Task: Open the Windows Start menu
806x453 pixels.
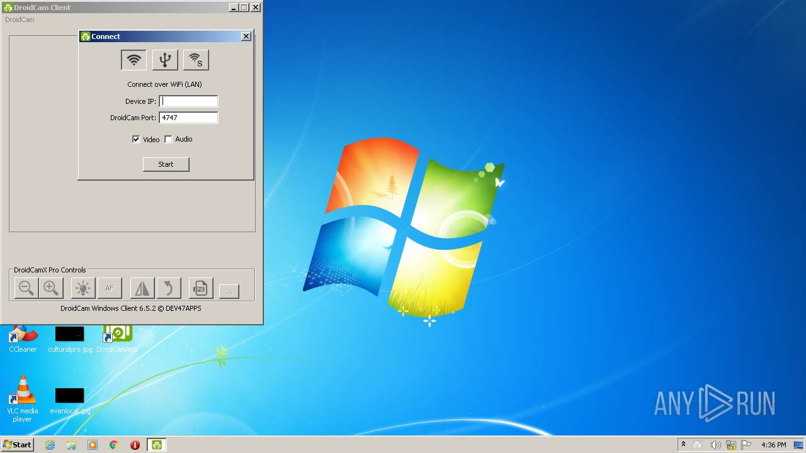Action: click(x=17, y=444)
